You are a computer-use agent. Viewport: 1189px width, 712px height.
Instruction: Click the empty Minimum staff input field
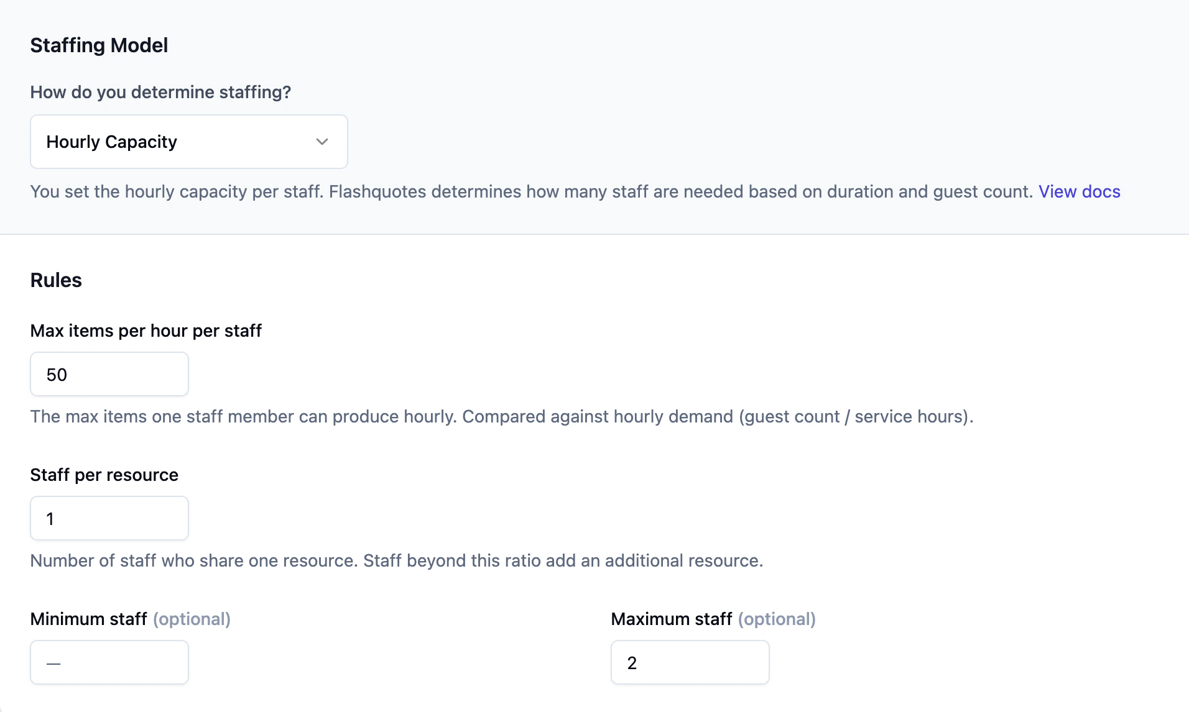click(109, 662)
